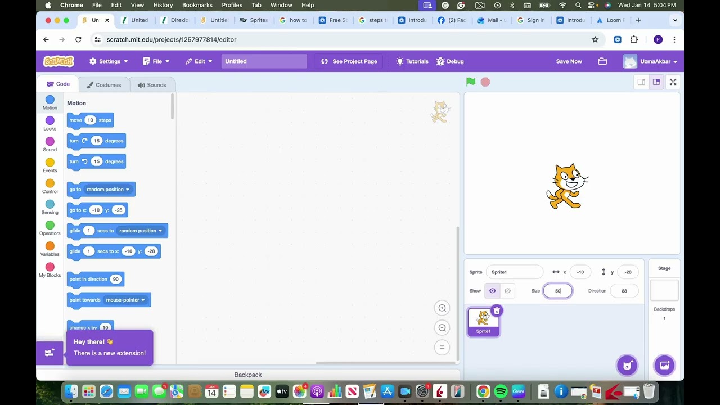Enter full screen stage mode

pos(673,82)
